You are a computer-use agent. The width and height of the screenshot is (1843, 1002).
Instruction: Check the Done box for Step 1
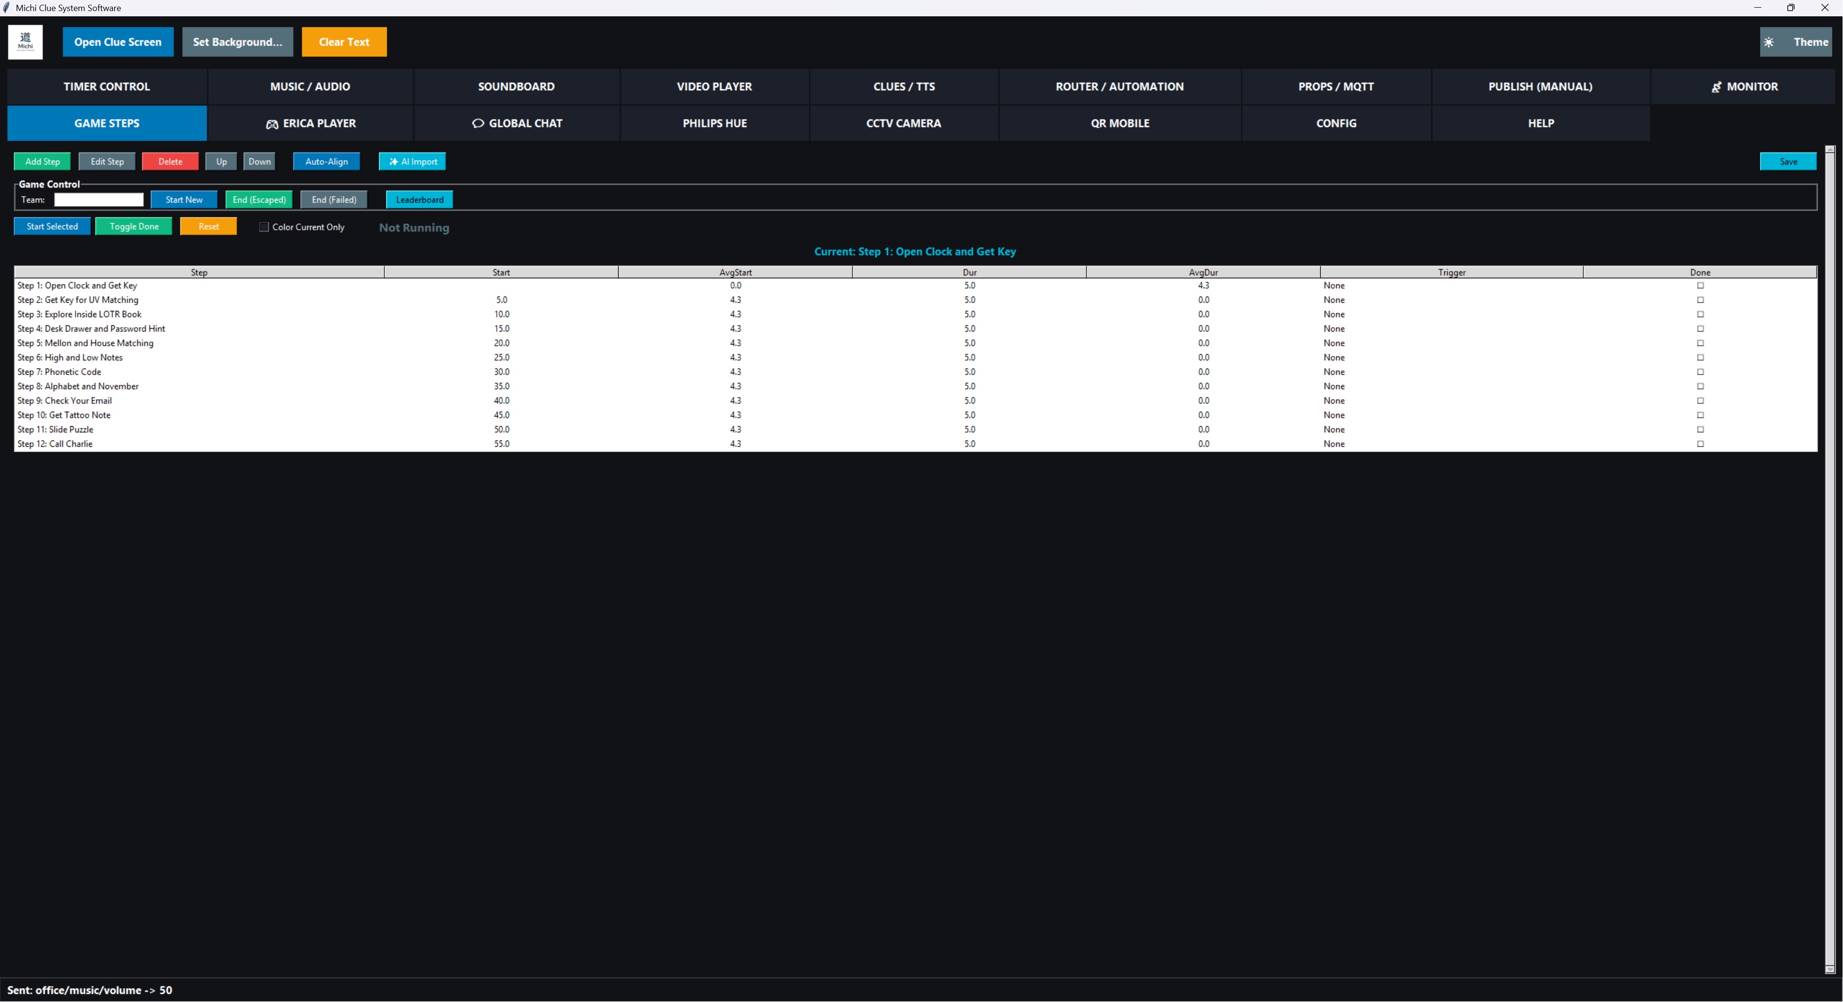[1700, 286]
